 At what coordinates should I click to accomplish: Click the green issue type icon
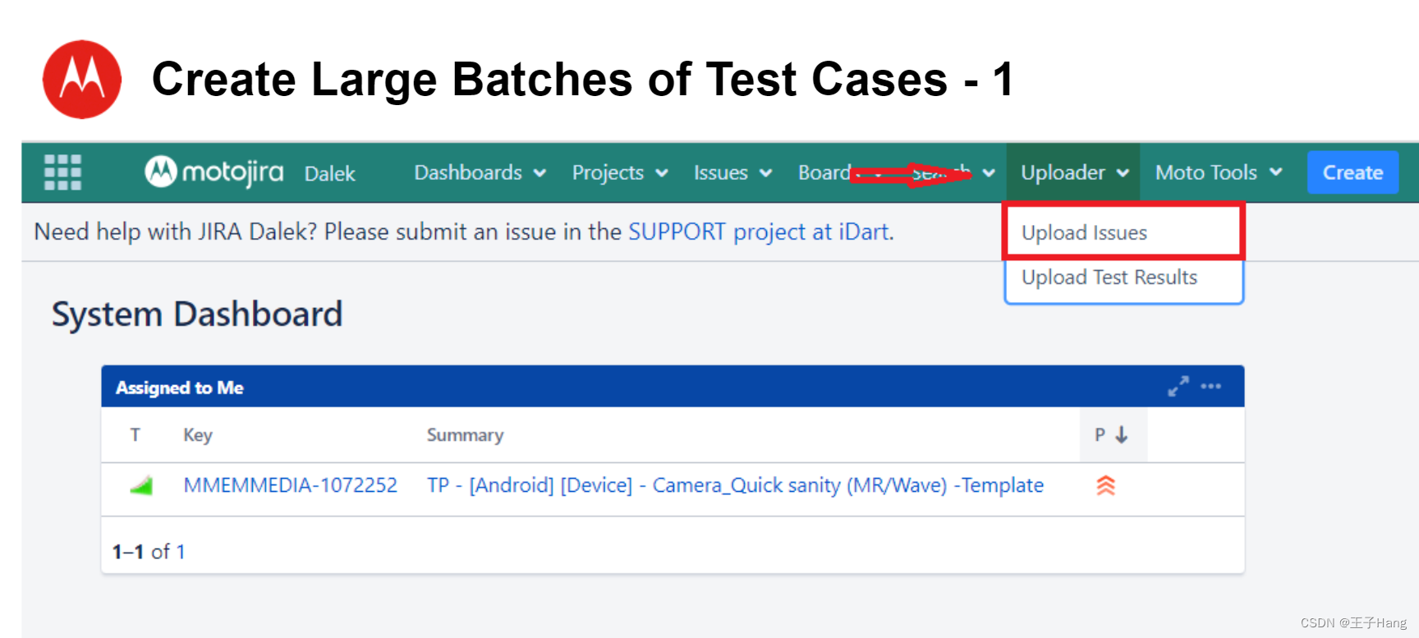pyautogui.click(x=141, y=485)
